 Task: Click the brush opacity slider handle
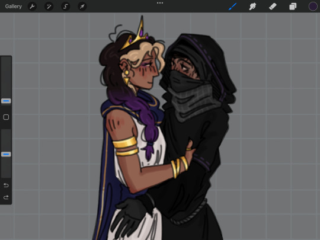[6, 154]
